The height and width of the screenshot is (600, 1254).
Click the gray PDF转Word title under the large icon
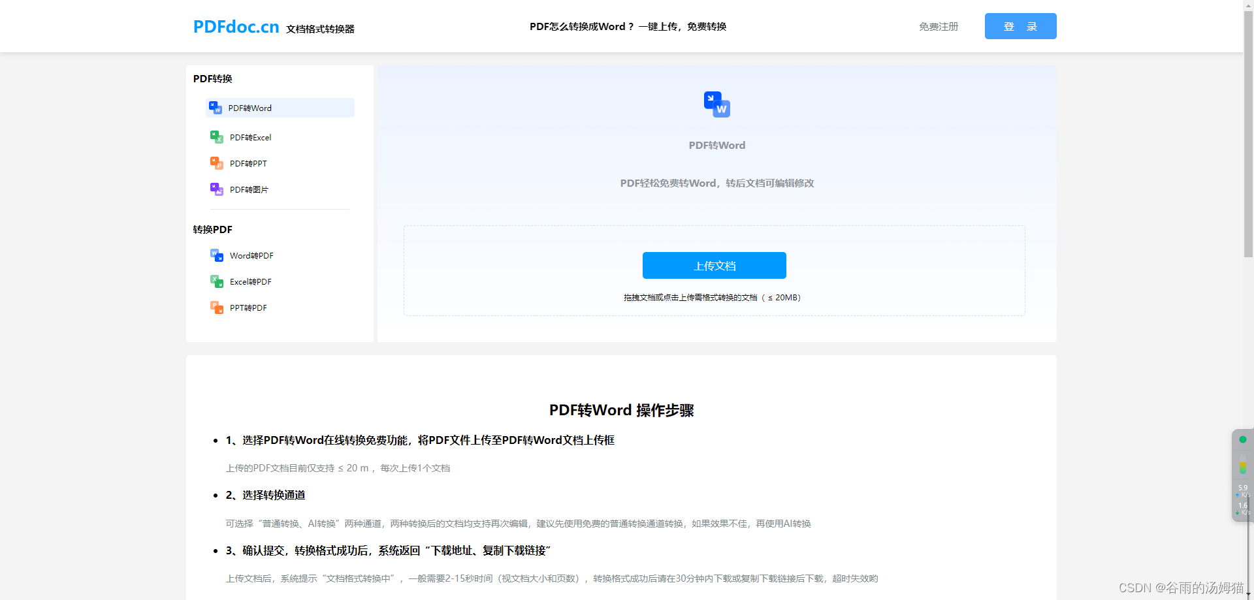coord(717,146)
